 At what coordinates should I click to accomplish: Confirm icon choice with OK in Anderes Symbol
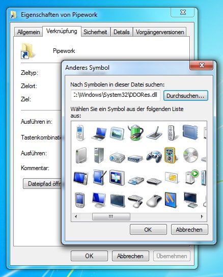[148, 230]
